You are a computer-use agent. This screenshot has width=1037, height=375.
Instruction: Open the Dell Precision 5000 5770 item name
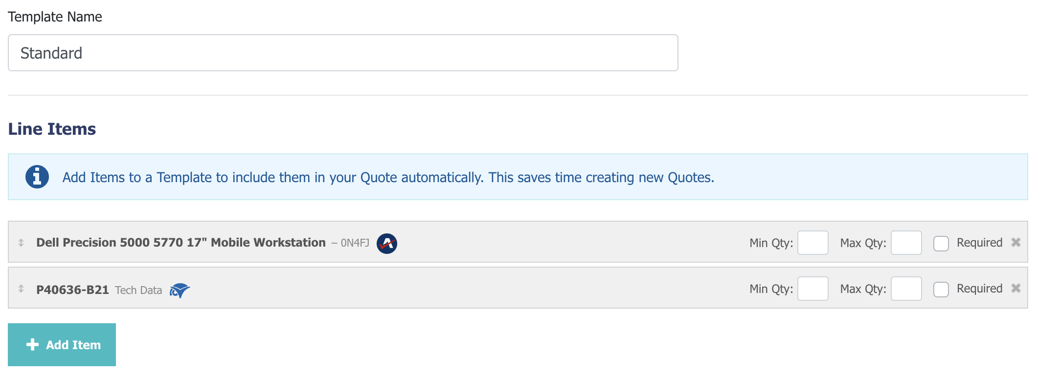click(x=181, y=243)
